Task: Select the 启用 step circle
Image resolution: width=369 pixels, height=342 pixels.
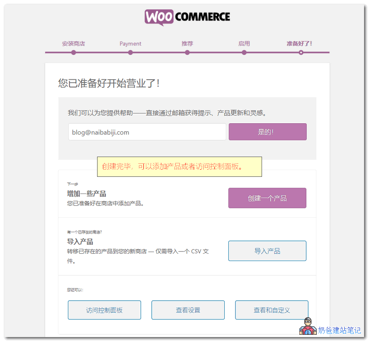Action: [x=244, y=52]
